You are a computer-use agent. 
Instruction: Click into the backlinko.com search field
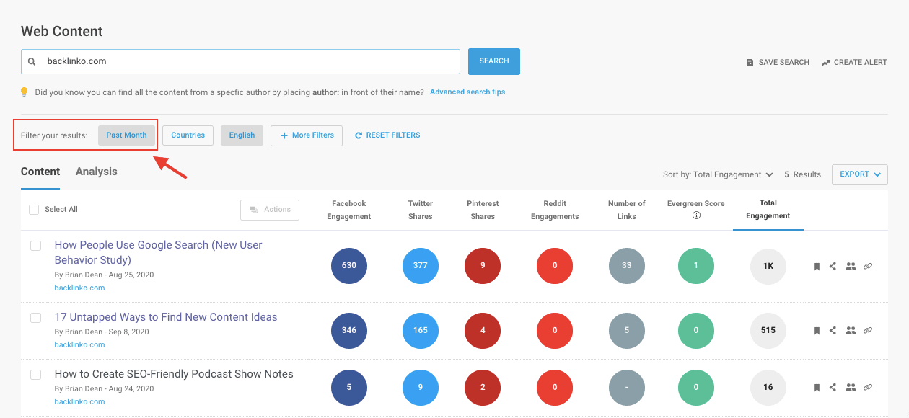tap(245, 61)
